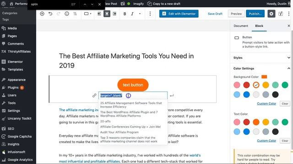Viewport: 293px width, 164px height.
Task: Open editor more tools menu
Action: [x=289, y=14]
